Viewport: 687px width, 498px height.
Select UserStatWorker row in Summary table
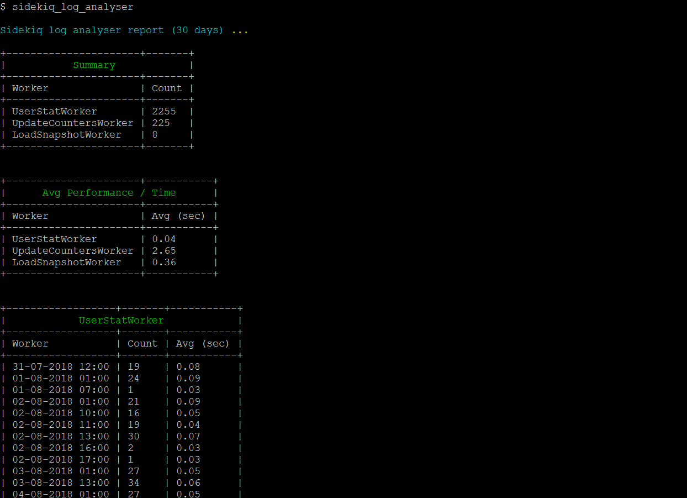click(97, 112)
